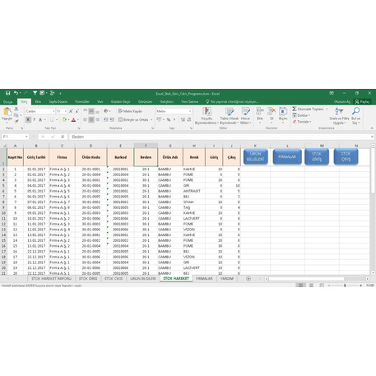Click the yellow fill color swatch
This screenshot has height=376, width=376.
pyautogui.click(x=63, y=120)
